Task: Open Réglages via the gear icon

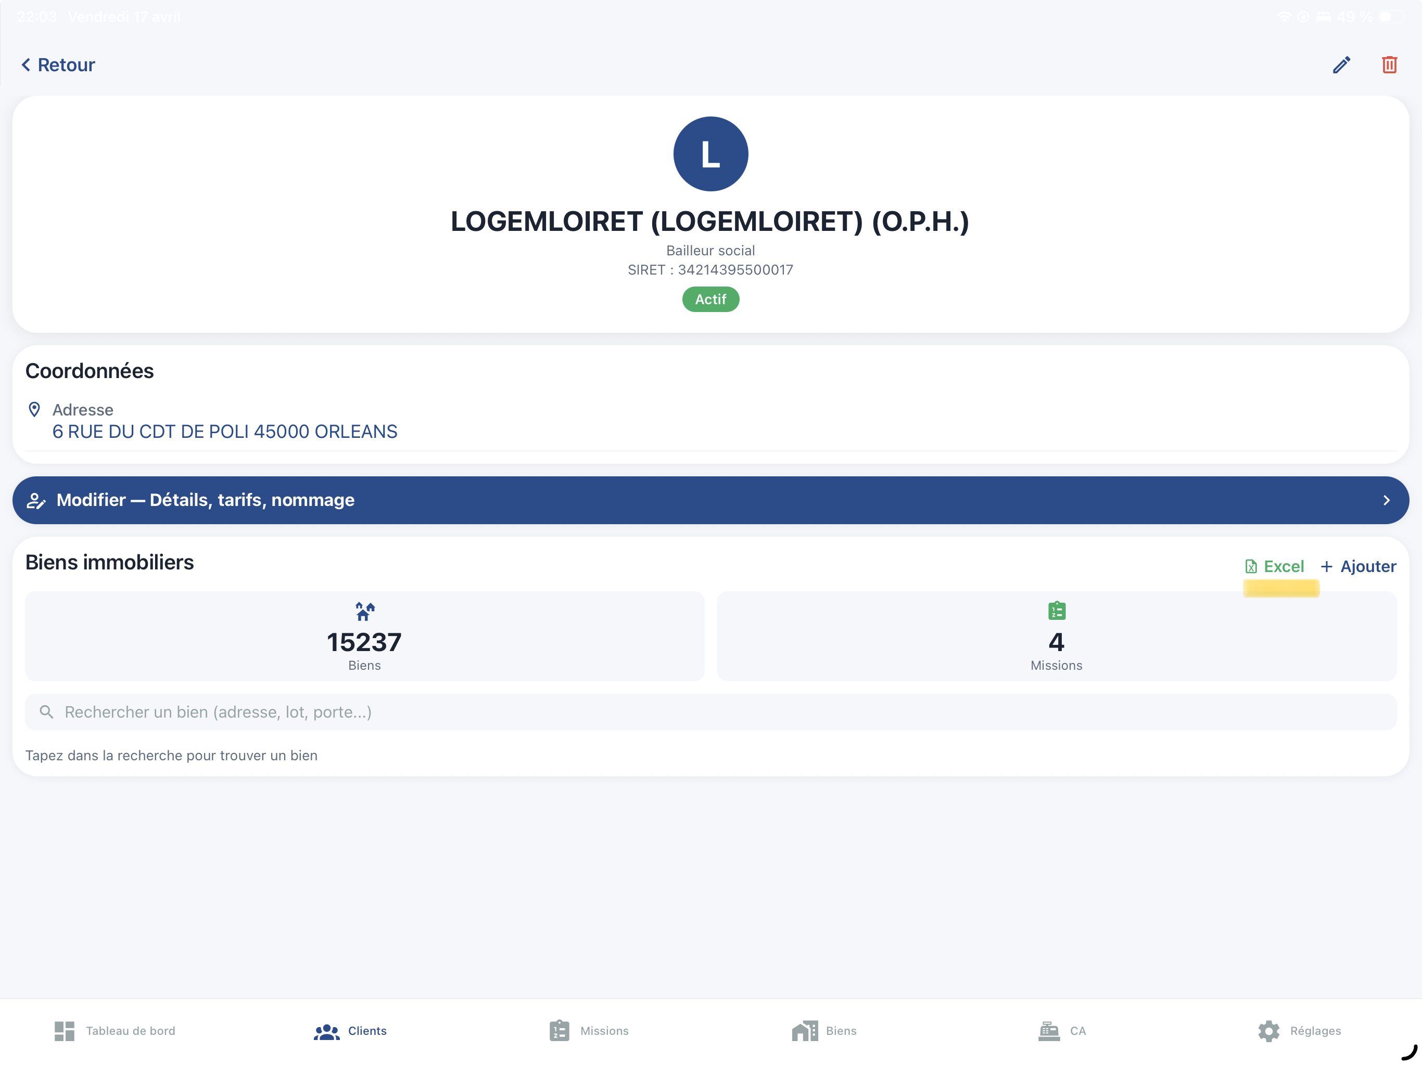Action: (1268, 1031)
